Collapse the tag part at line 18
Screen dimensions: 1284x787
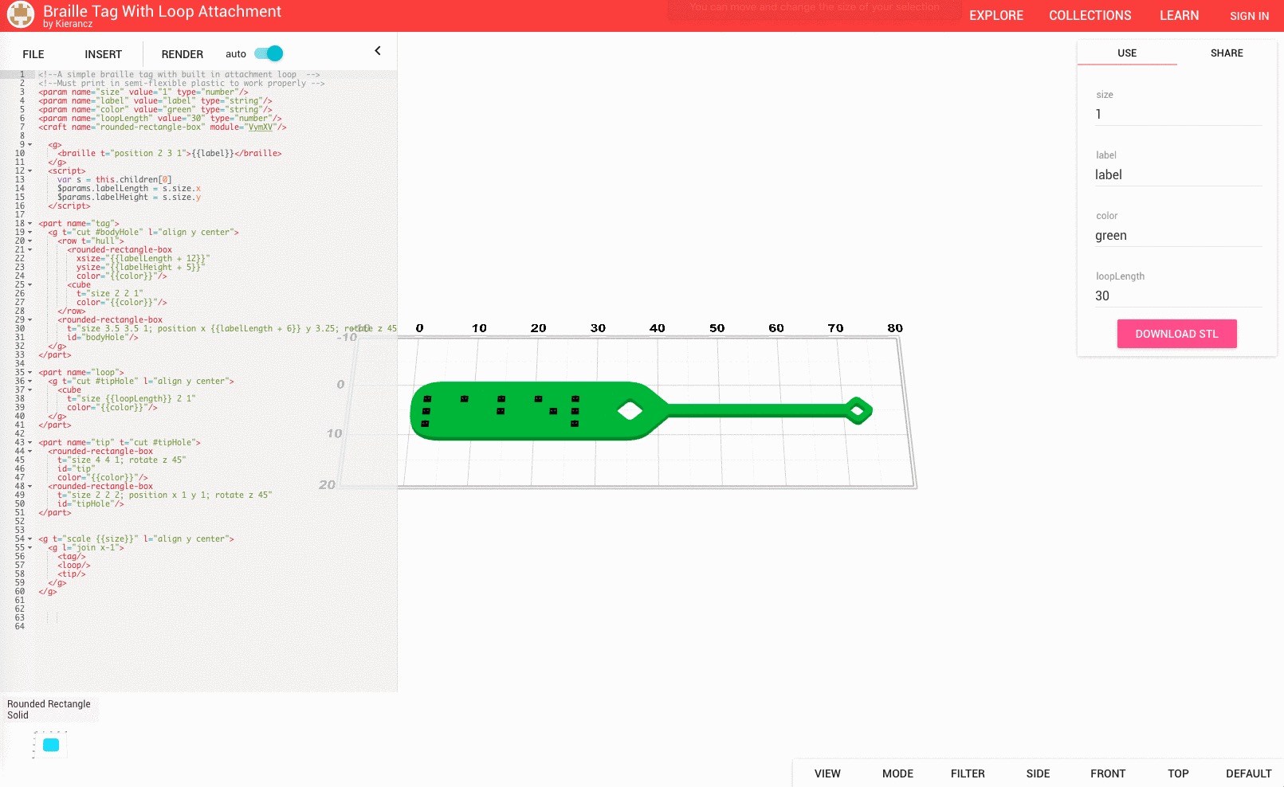pyautogui.click(x=30, y=224)
